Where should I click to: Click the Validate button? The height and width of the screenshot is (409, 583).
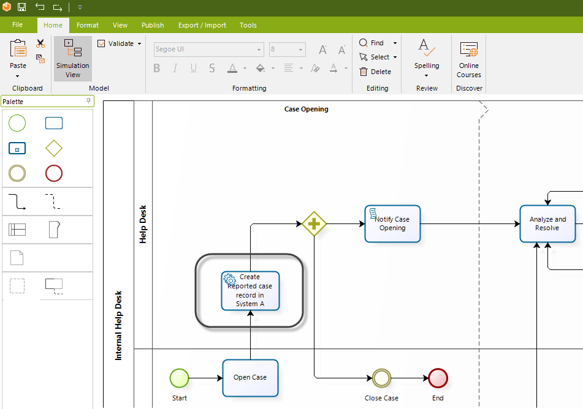click(x=116, y=43)
